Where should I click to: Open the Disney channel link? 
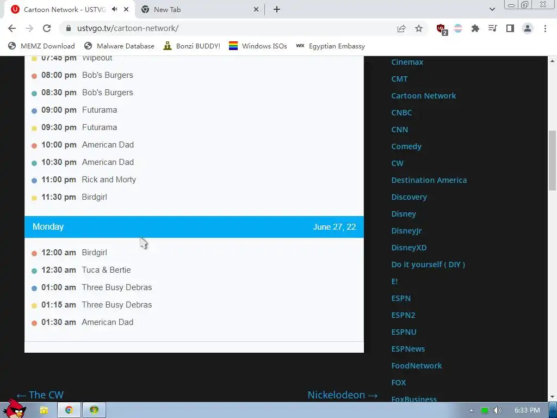point(404,214)
